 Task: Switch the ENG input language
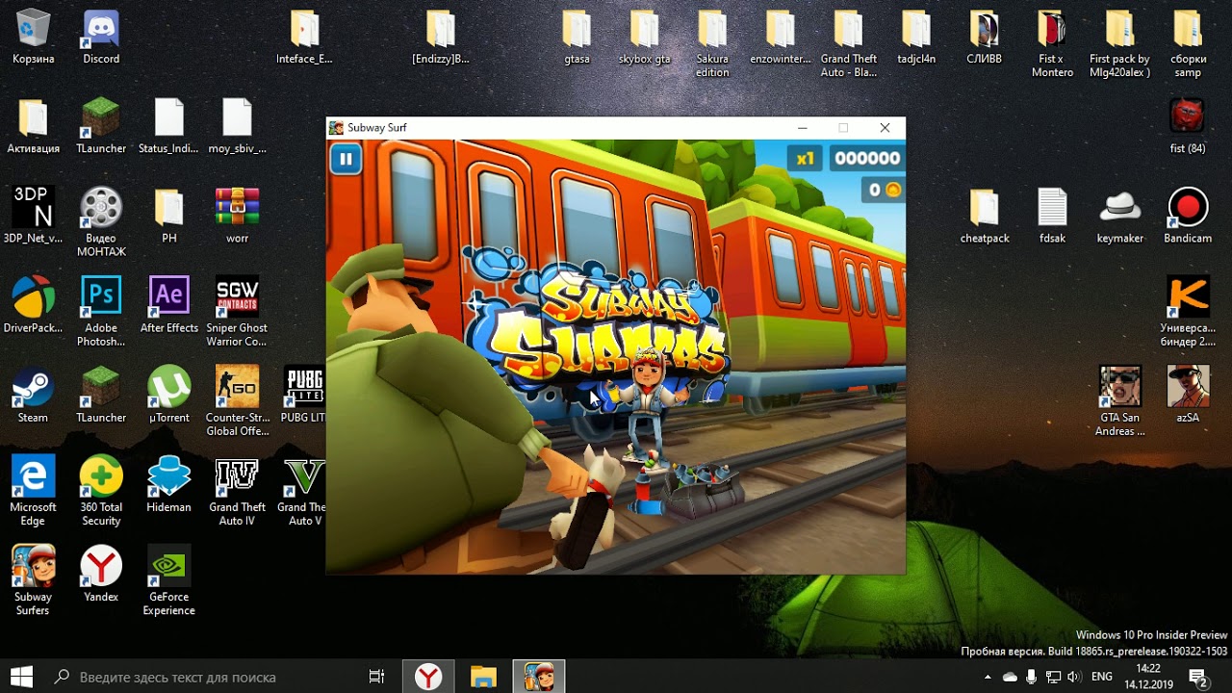click(1102, 677)
